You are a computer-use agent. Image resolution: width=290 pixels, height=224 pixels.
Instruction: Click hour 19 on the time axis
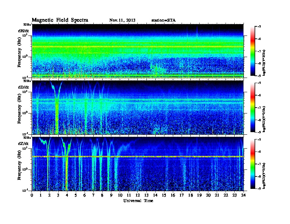coord(199,195)
